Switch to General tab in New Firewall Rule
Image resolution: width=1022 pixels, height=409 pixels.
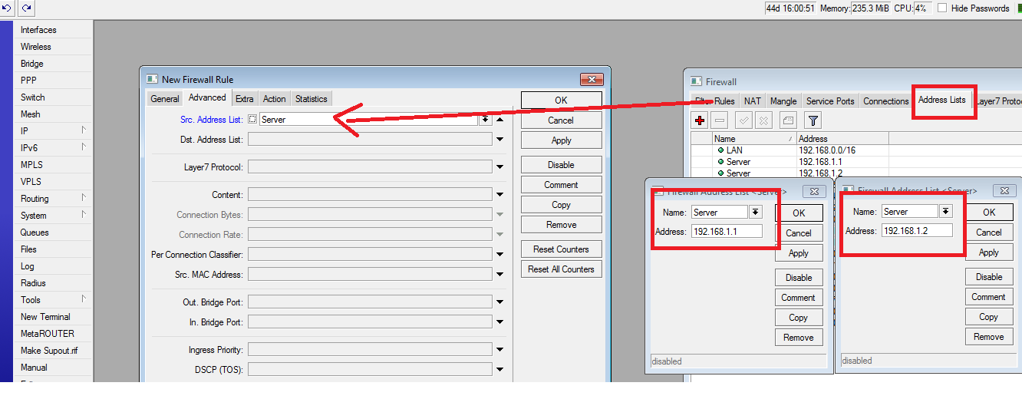coord(165,99)
